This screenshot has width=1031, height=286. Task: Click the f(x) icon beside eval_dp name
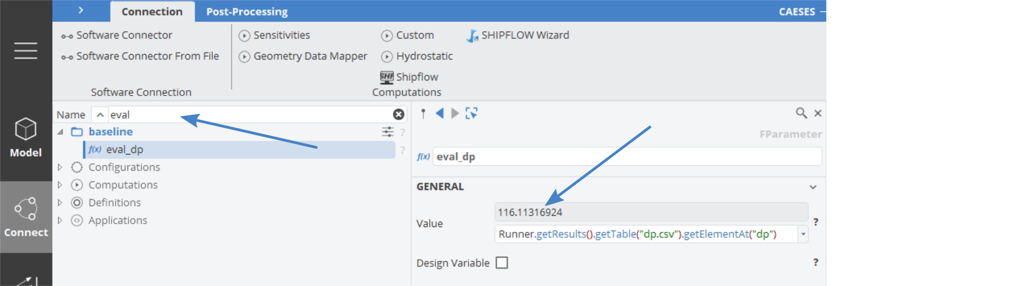click(x=423, y=157)
